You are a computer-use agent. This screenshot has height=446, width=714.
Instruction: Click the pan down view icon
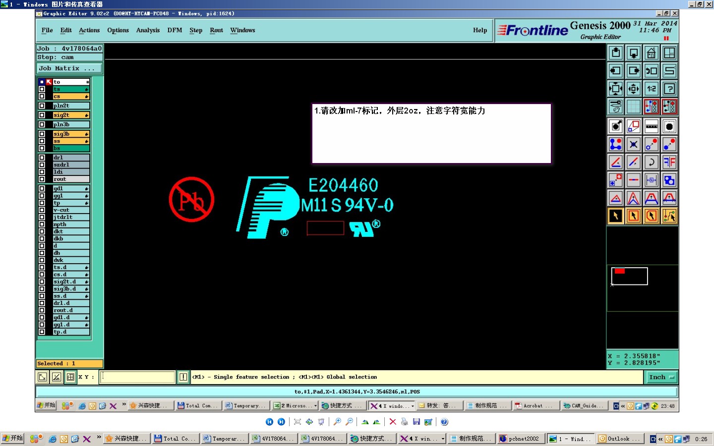(x=634, y=53)
